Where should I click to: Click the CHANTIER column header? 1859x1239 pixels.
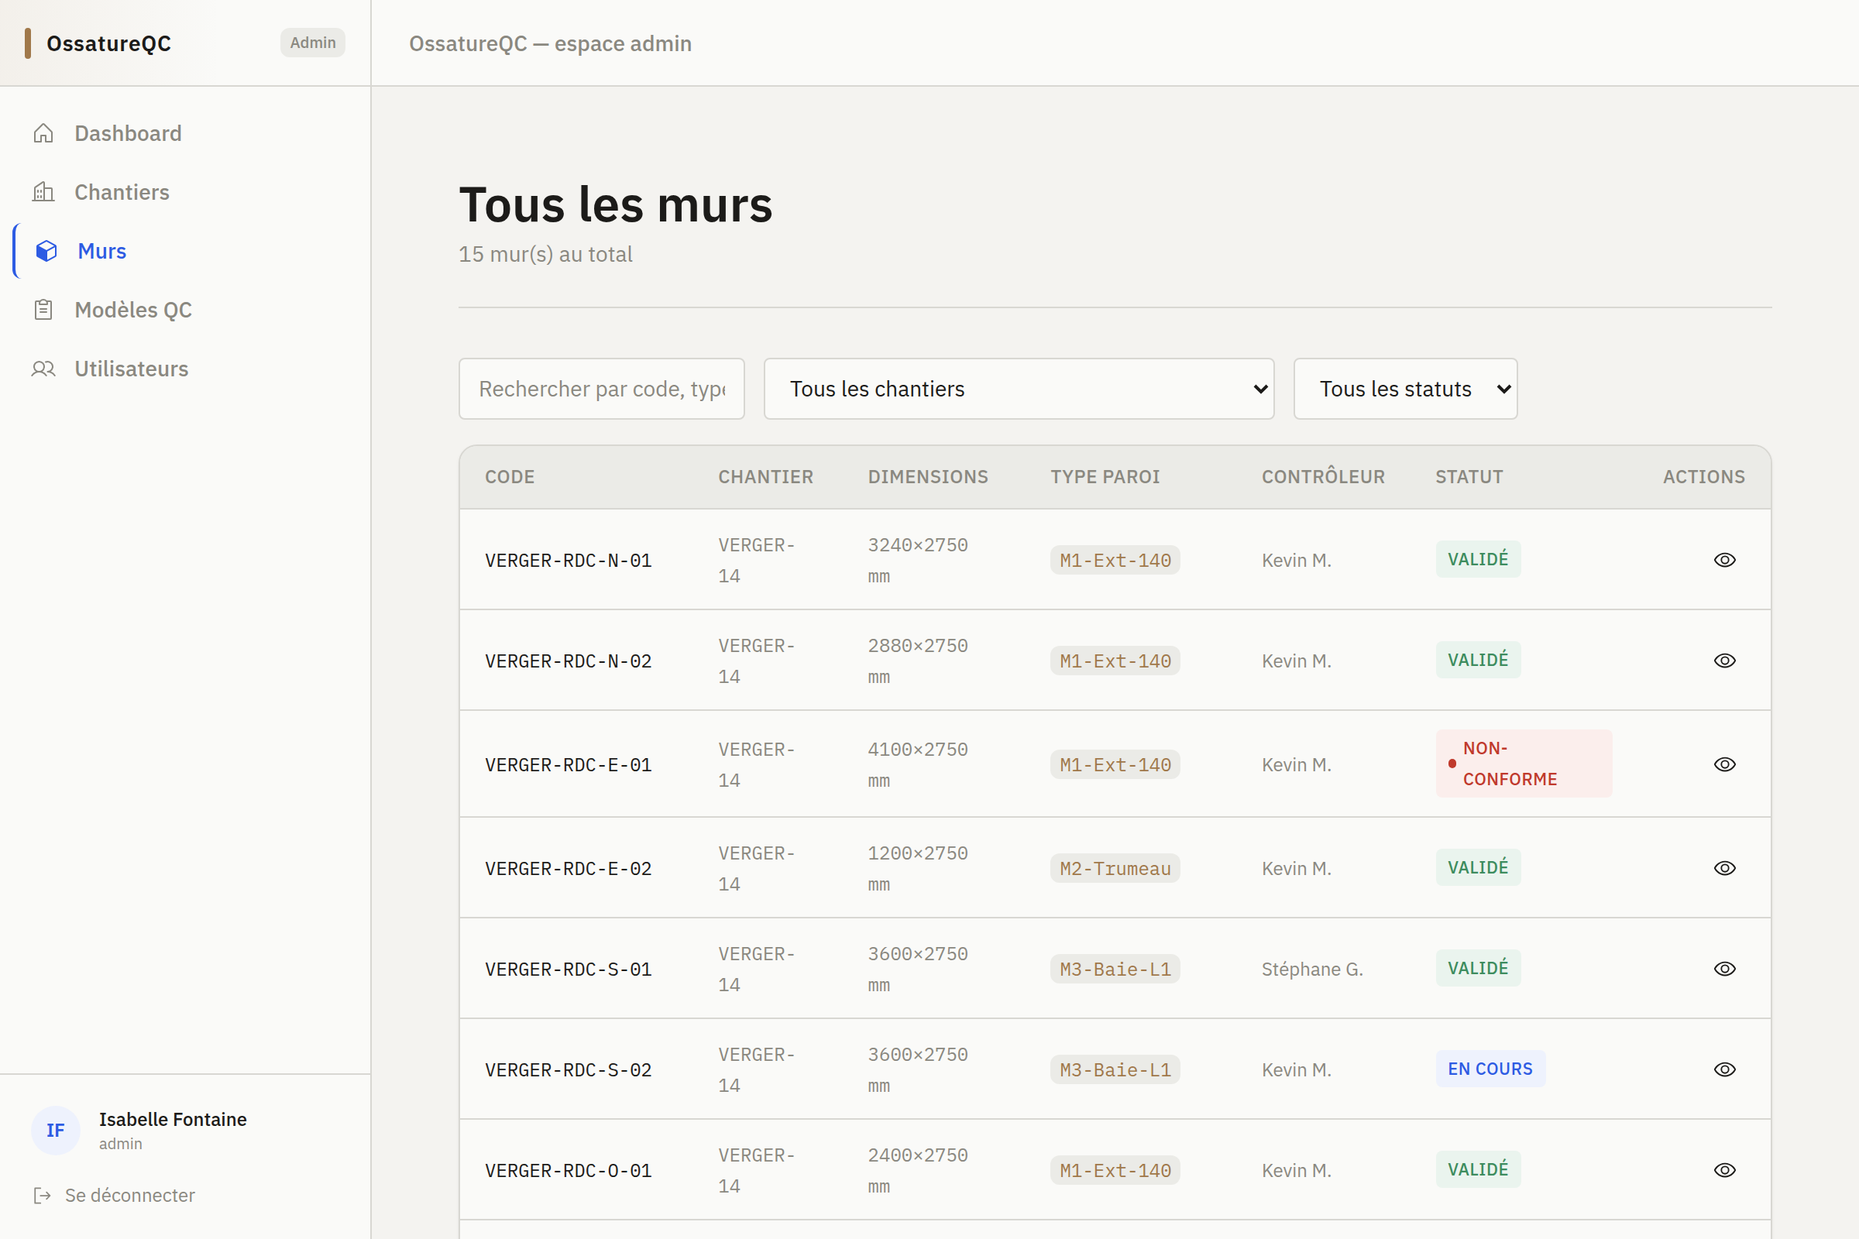[765, 476]
